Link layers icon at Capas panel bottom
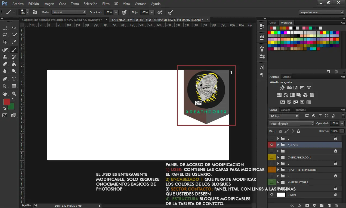 coord(293,206)
